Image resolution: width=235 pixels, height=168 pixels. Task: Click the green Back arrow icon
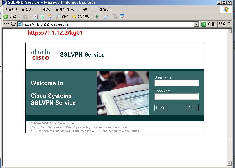(6, 17)
